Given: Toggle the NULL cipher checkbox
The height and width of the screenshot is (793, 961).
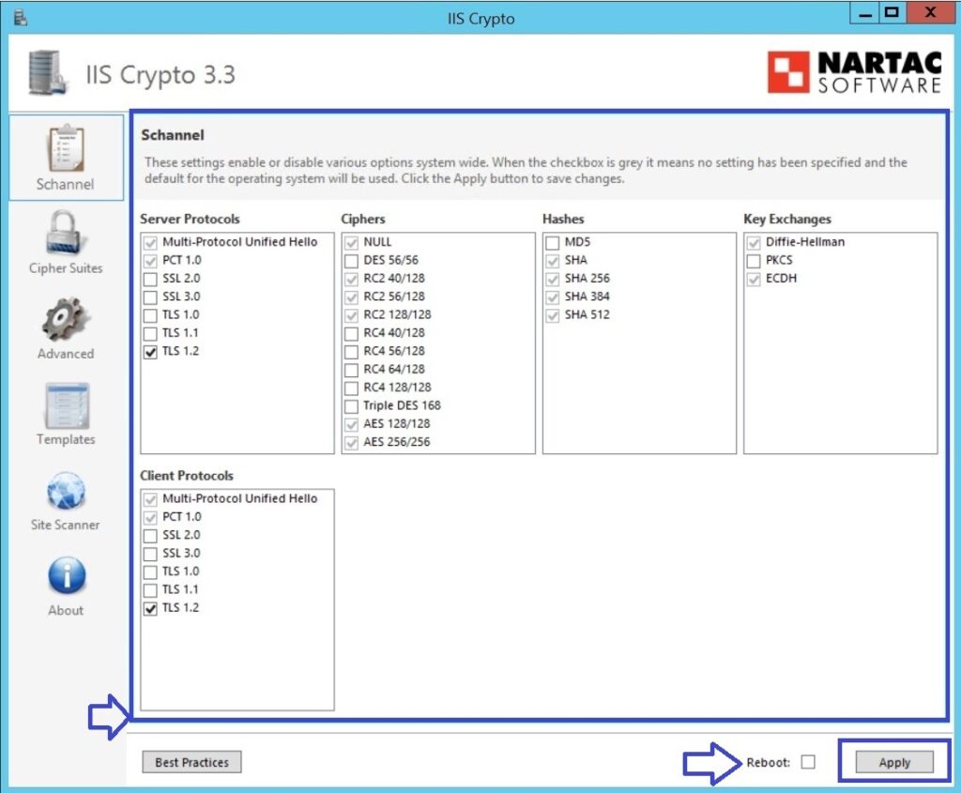Looking at the screenshot, I should 351,243.
